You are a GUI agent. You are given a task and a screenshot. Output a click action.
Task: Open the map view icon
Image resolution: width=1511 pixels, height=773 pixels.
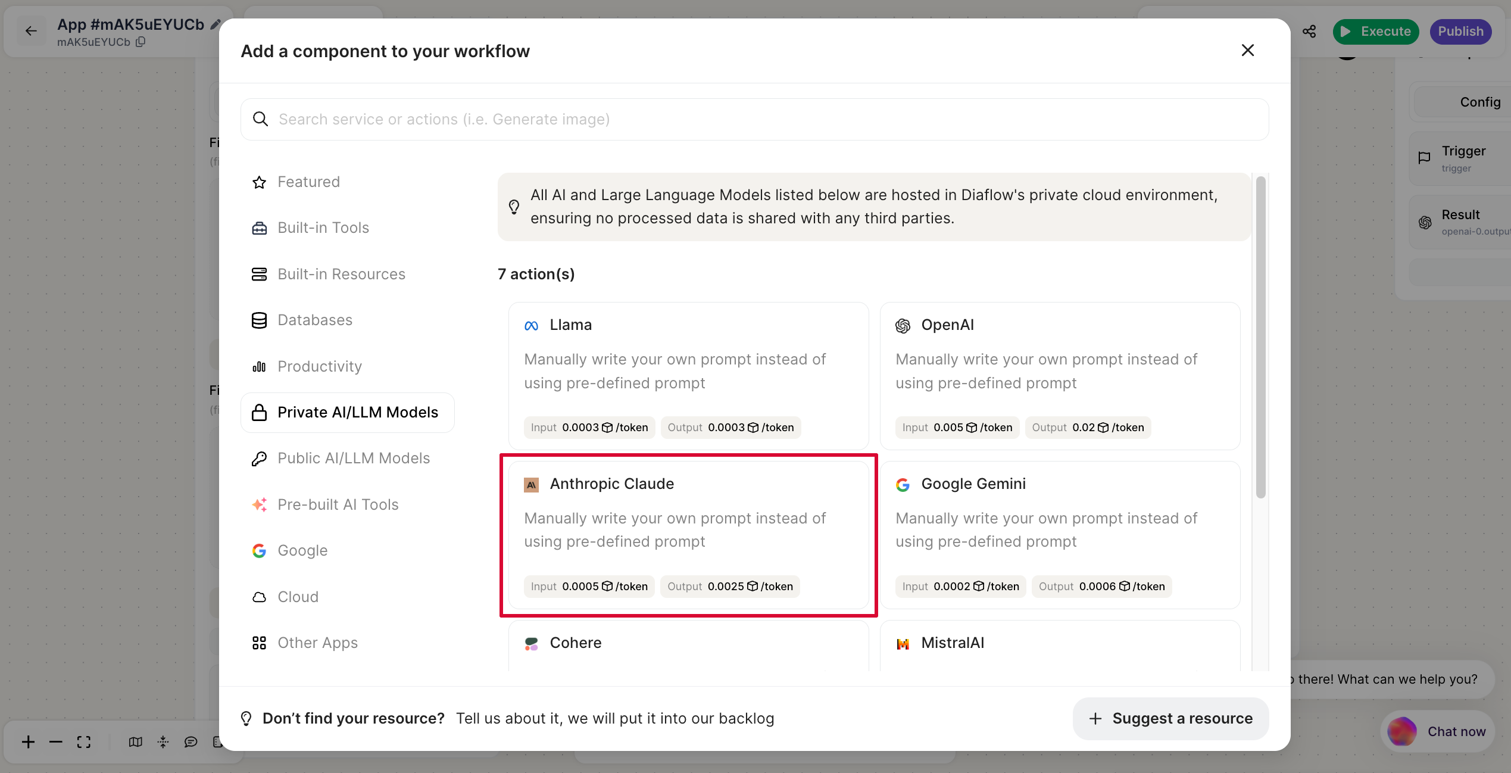(x=136, y=741)
